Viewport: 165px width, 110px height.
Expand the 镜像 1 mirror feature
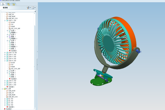pos(7,37)
